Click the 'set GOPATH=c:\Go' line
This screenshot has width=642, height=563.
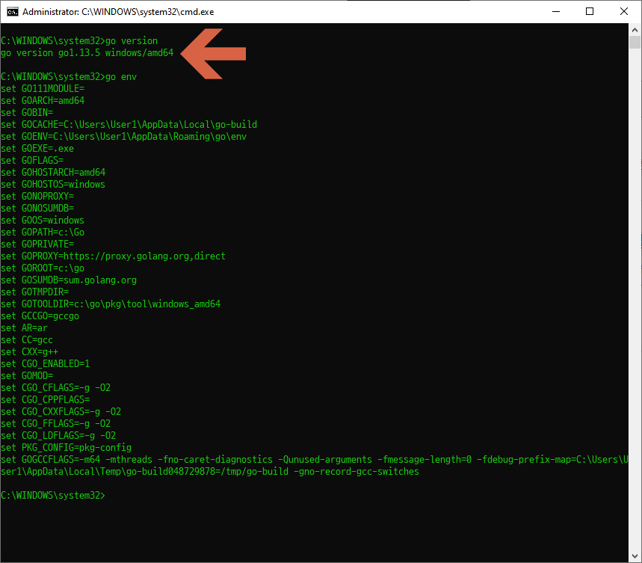click(x=43, y=233)
